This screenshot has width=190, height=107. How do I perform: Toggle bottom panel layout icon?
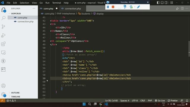(x=162, y=3)
